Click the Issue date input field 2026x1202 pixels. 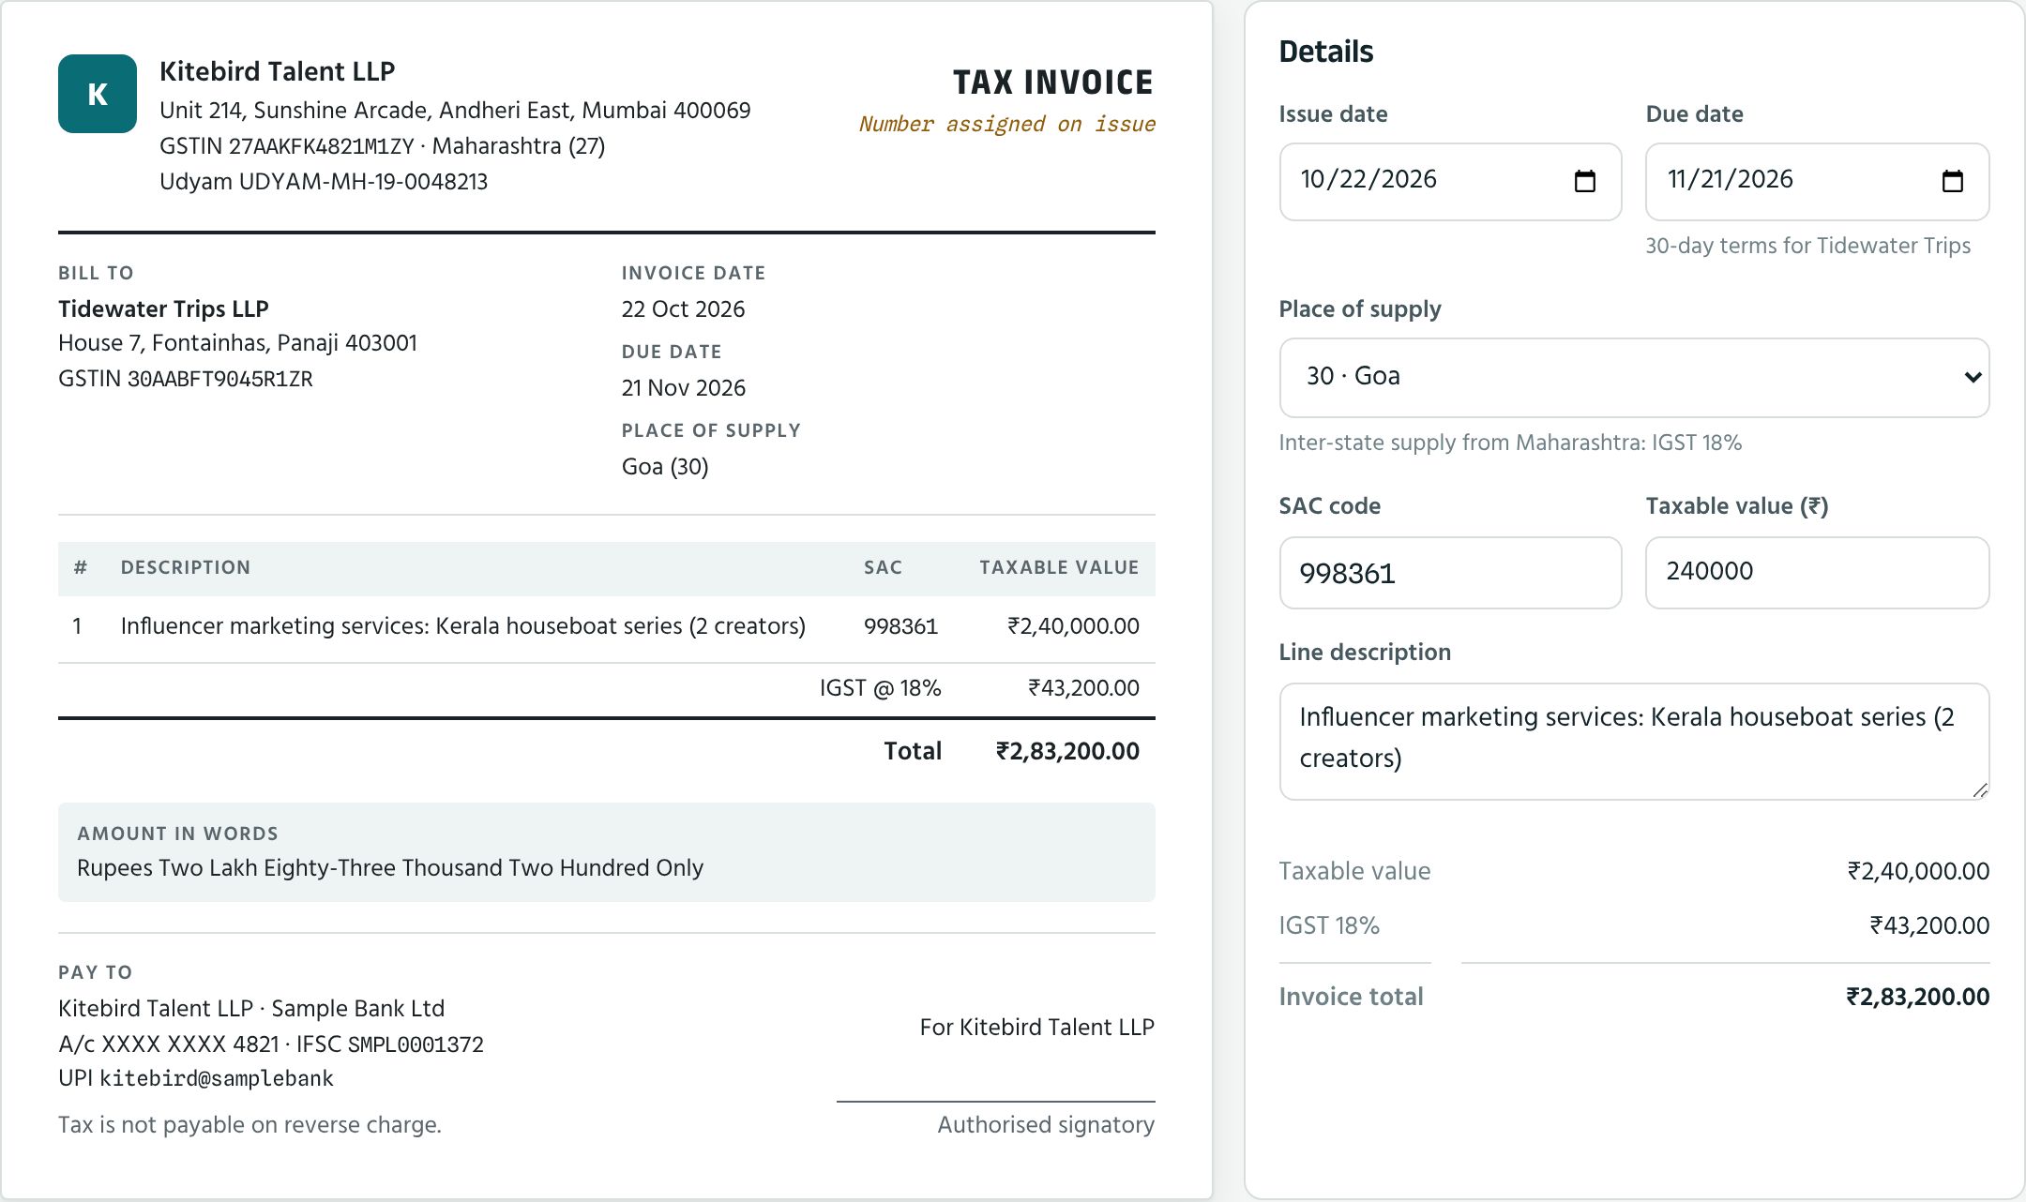coord(1450,181)
